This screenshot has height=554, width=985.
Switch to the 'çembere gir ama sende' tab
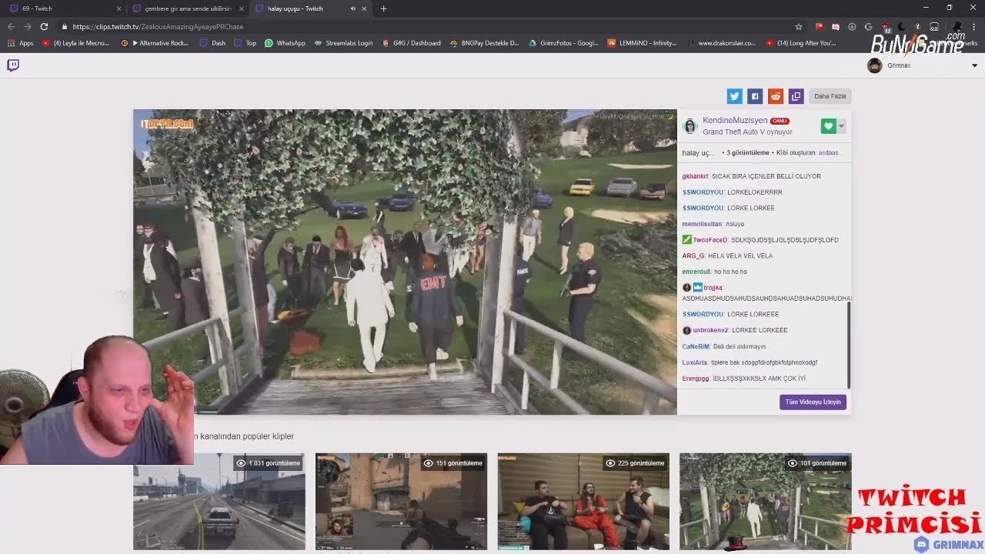tap(187, 8)
